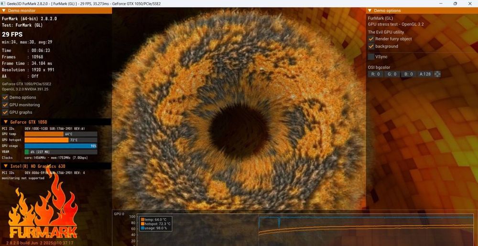Screen dimensions: 478x246
Task: Click the GPU stress test - OpenGL 3.2 text
Action: (396, 24)
